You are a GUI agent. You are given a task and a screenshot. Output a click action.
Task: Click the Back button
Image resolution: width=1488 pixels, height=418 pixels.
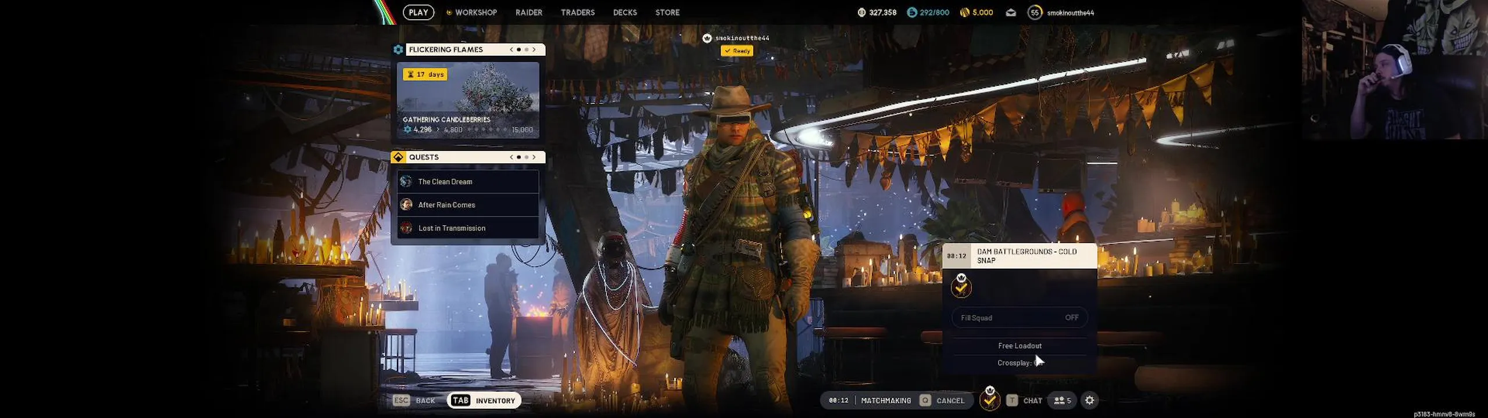414,400
